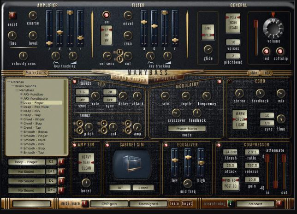This screenshot has height=214, width=297.
Task: Select Growl - Slap in sound list
Action: [32, 124]
